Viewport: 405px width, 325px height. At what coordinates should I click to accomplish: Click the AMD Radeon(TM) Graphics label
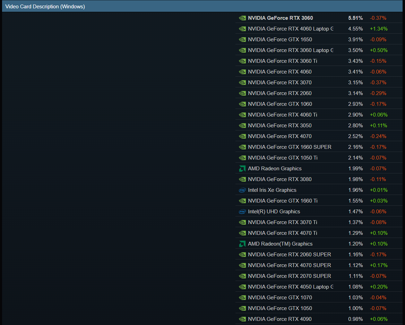(280, 244)
